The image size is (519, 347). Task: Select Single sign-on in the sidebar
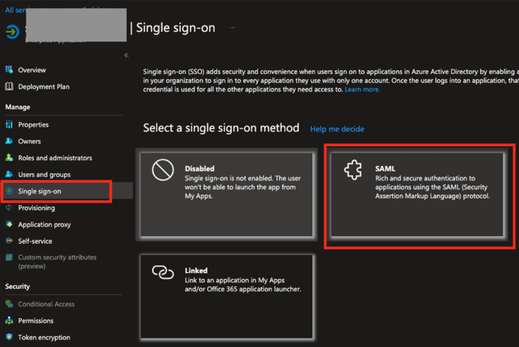[40, 191]
